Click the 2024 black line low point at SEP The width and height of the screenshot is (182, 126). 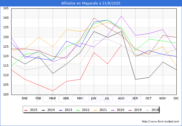click(135, 79)
